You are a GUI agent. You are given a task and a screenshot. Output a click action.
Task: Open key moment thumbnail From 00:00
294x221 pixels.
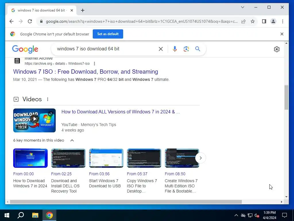click(x=30, y=158)
